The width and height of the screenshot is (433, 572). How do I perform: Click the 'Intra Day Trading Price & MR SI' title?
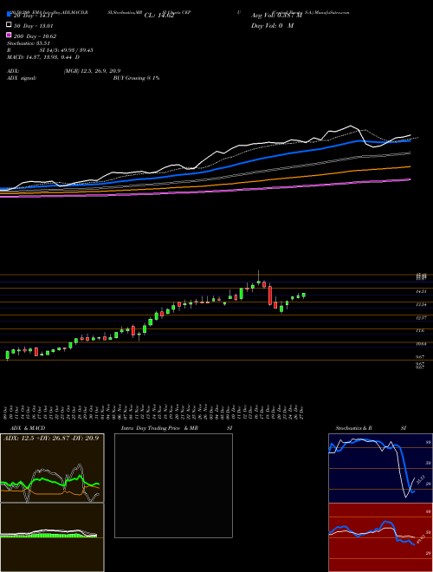pos(177,428)
